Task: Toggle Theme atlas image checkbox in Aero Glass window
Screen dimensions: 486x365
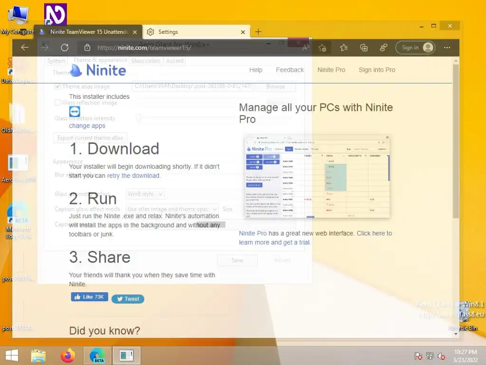Action: (57, 86)
